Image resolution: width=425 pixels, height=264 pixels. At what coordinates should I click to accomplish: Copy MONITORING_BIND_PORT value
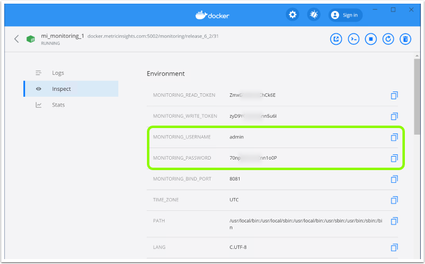coord(394,179)
